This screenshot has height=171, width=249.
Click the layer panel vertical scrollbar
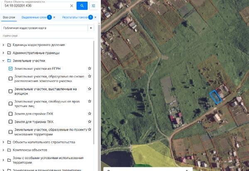94,93
